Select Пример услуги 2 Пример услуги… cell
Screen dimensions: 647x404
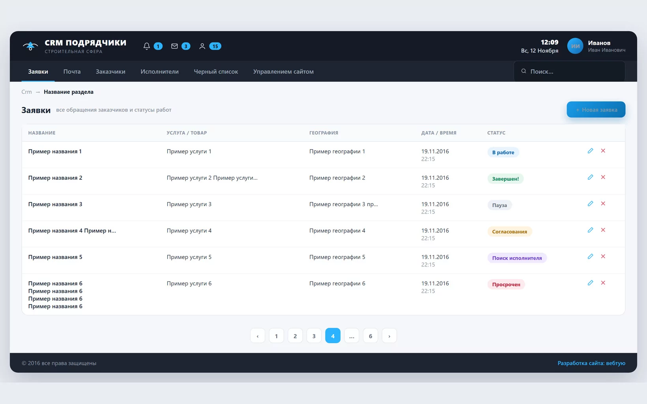pyautogui.click(x=212, y=178)
